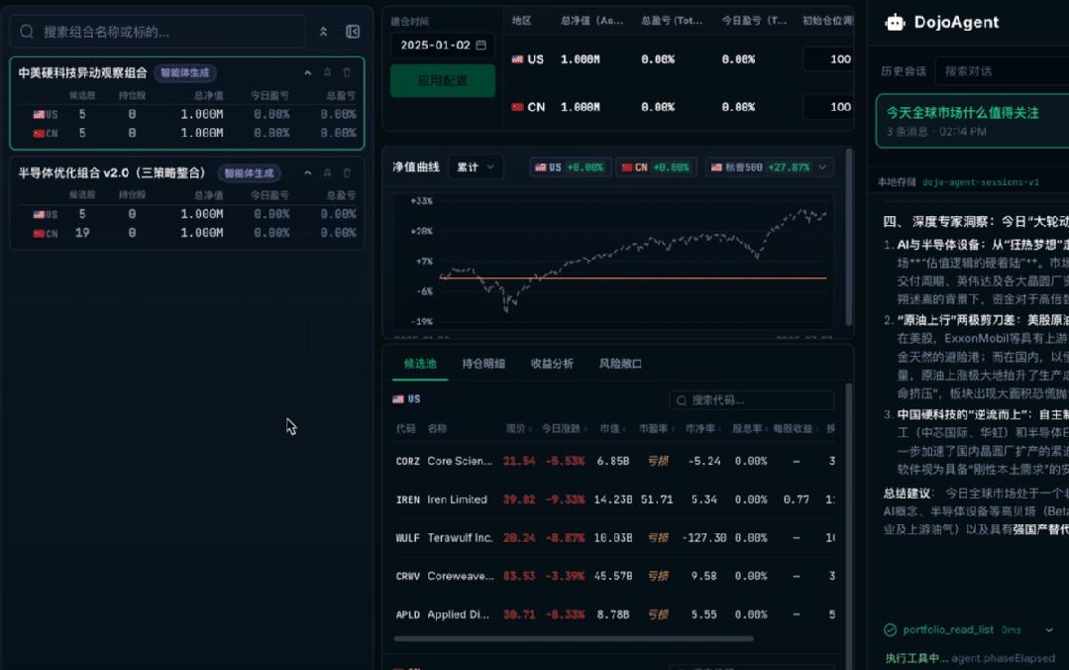Viewport: 1069px width, 670px height.
Task: Sort the candidate table by 市值 column
Action: (x=613, y=428)
